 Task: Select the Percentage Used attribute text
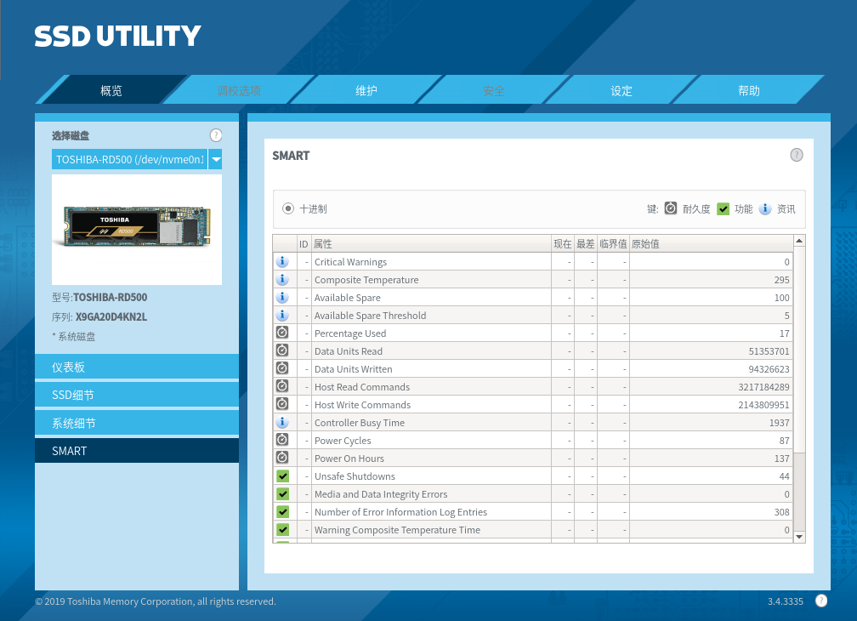tap(349, 333)
